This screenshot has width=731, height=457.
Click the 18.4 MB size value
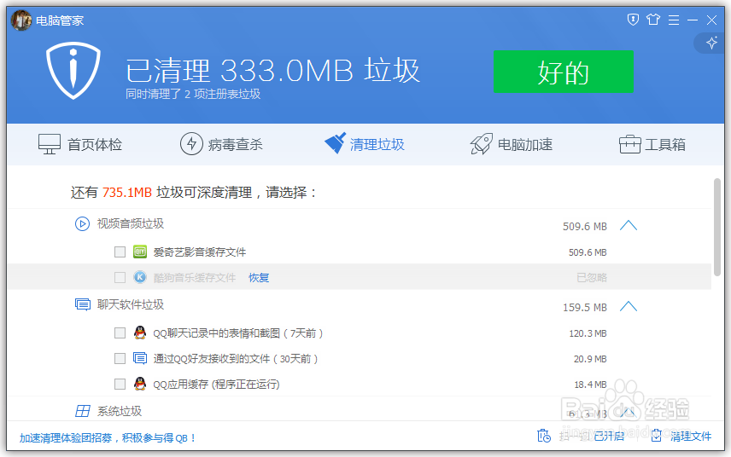(x=590, y=385)
